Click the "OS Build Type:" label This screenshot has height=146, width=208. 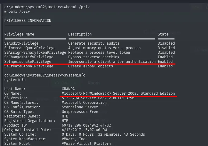pos(19,112)
